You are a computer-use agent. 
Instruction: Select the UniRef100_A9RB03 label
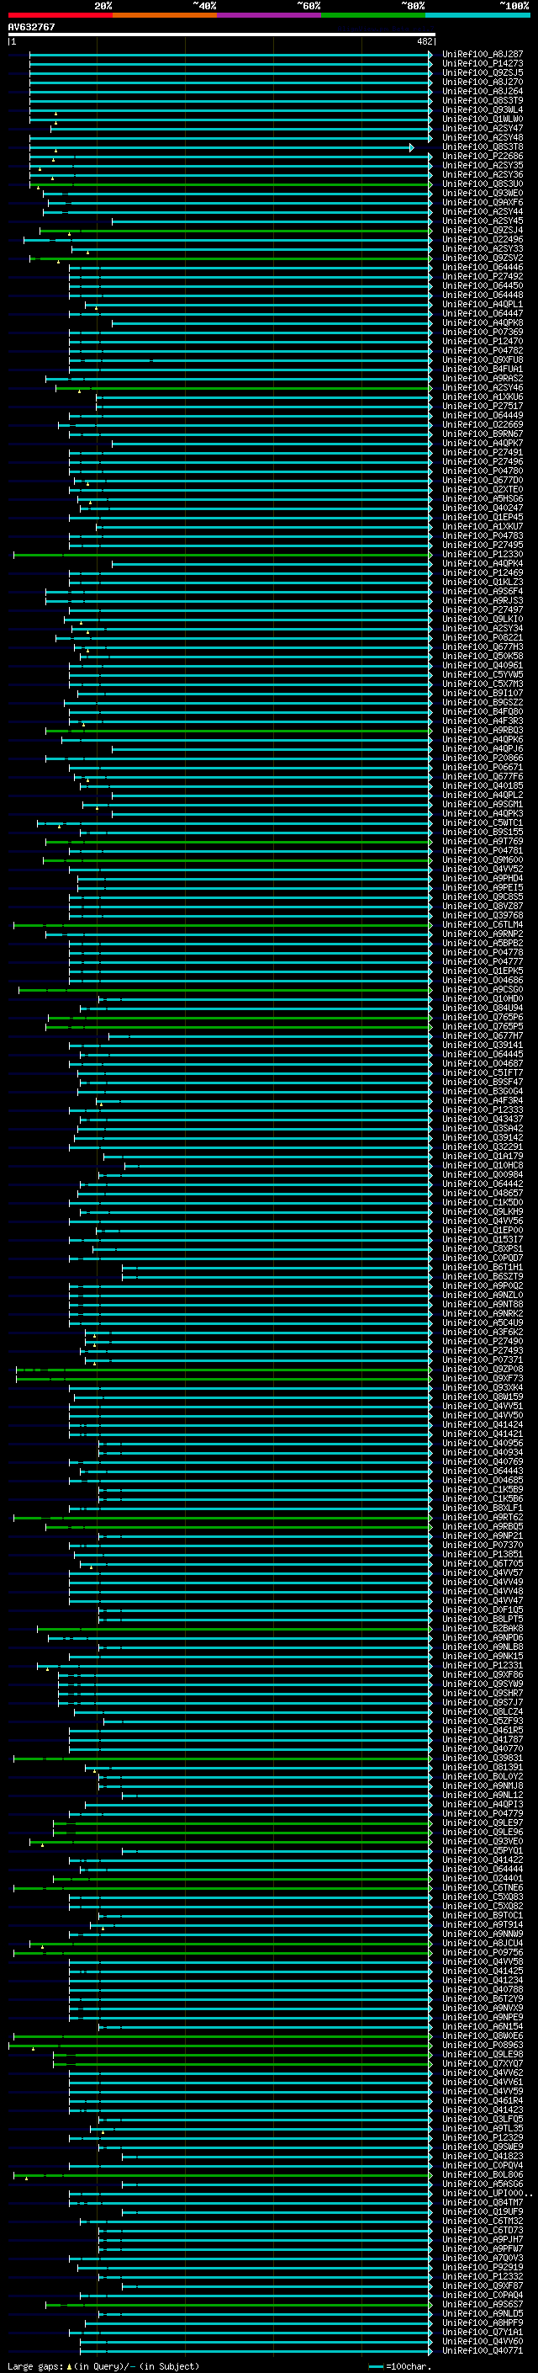[x=483, y=731]
